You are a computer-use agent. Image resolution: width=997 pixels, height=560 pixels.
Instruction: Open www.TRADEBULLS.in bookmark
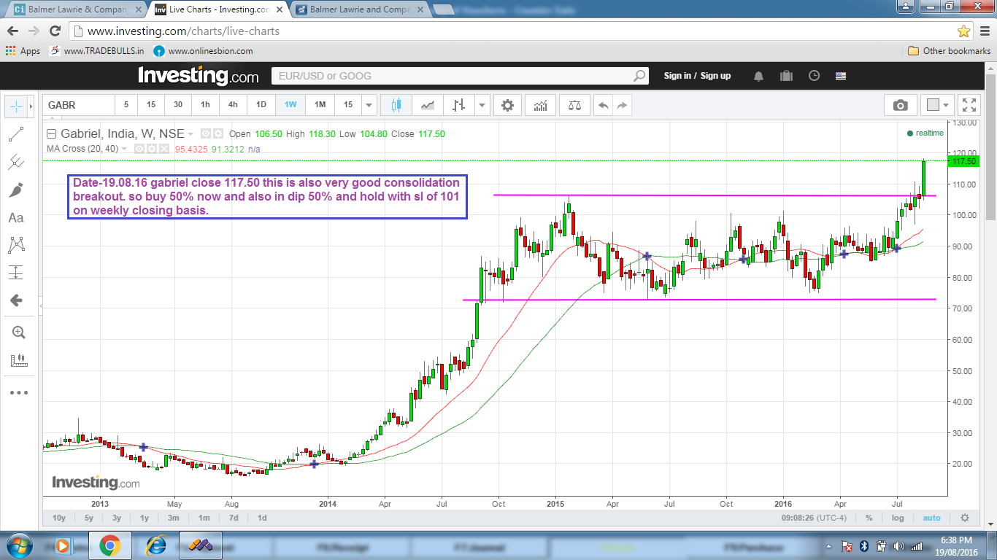click(x=96, y=51)
